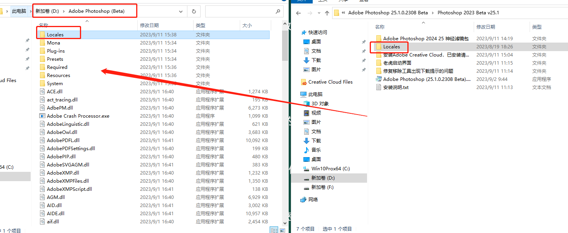Go up one level in the right window

327,13
